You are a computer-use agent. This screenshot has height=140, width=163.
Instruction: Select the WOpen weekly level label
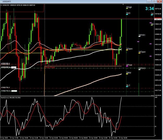142,52
